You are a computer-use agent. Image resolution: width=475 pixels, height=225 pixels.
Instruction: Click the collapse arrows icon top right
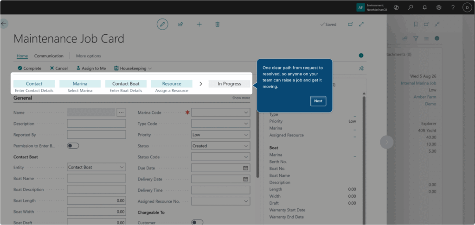point(437,24)
